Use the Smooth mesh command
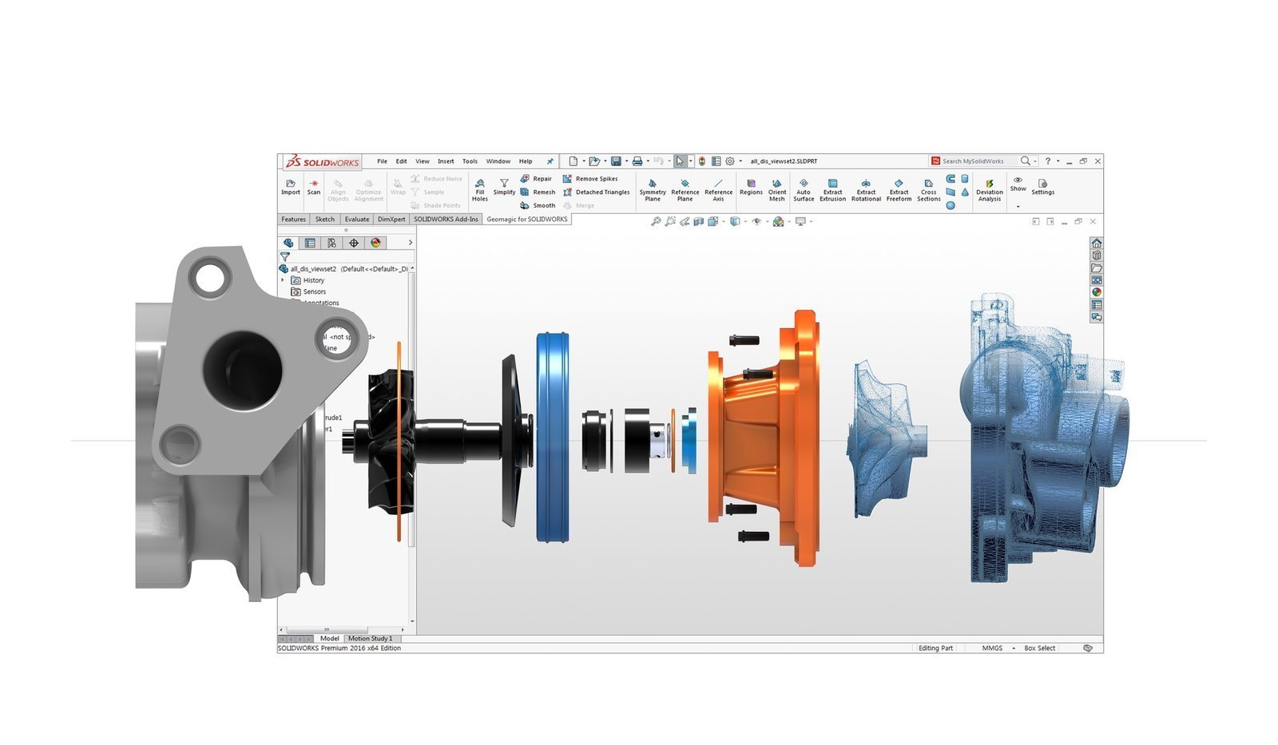Screen dimensions: 1278x745 538,206
